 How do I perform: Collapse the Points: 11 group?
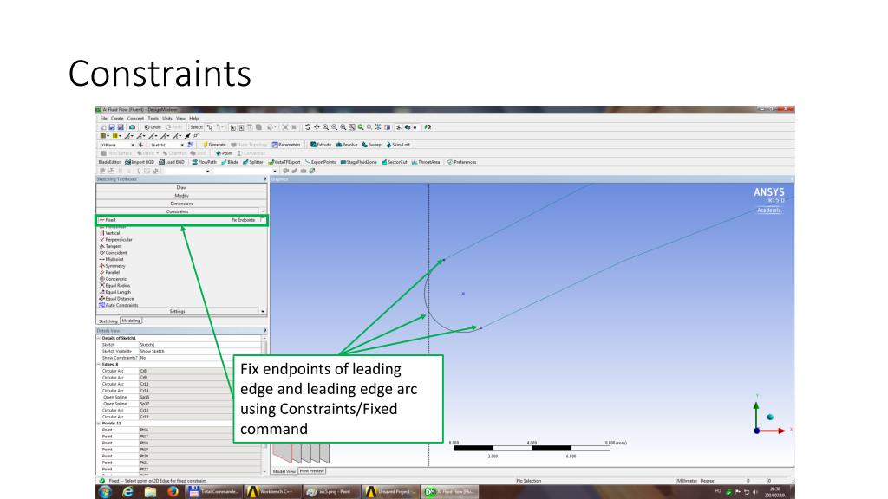(x=99, y=423)
